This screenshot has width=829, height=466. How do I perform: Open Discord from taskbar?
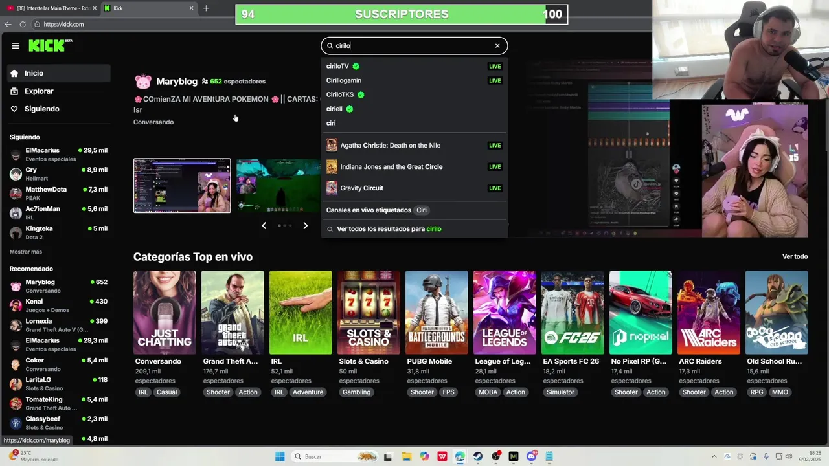click(x=532, y=456)
